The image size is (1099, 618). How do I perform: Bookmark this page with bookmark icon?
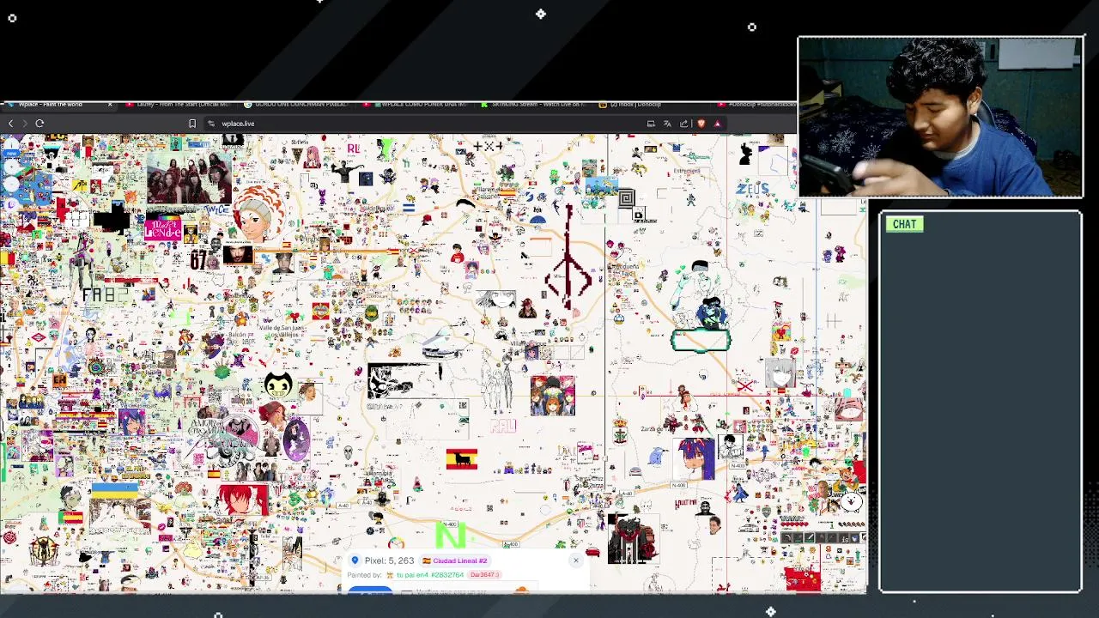point(192,124)
